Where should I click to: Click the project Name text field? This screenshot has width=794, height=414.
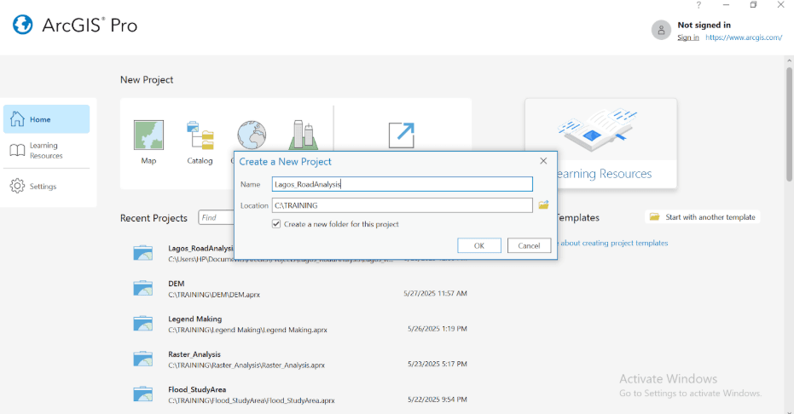pyautogui.click(x=401, y=184)
